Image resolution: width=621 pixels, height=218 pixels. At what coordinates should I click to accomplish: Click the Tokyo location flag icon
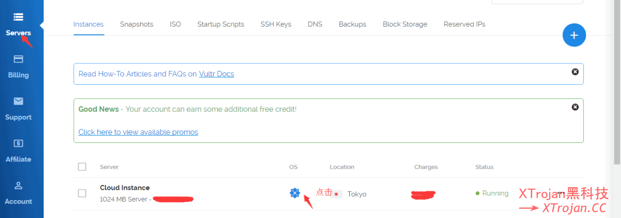coord(336,194)
